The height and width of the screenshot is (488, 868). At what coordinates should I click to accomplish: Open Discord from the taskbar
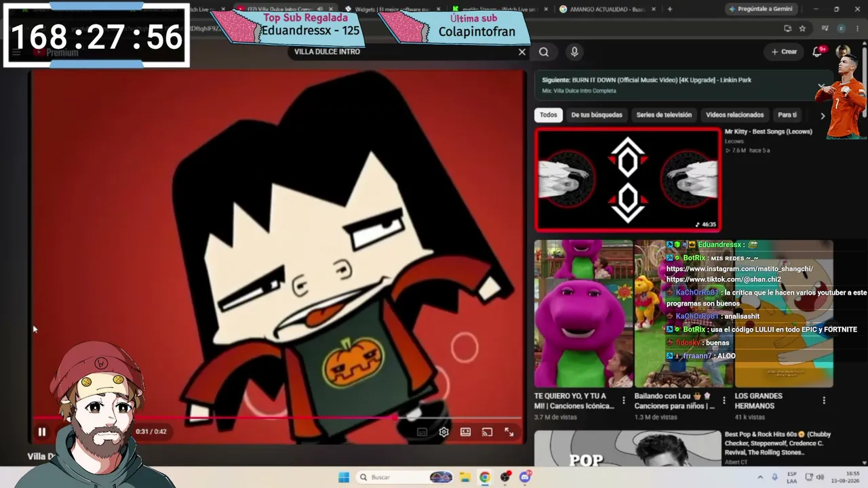525,477
